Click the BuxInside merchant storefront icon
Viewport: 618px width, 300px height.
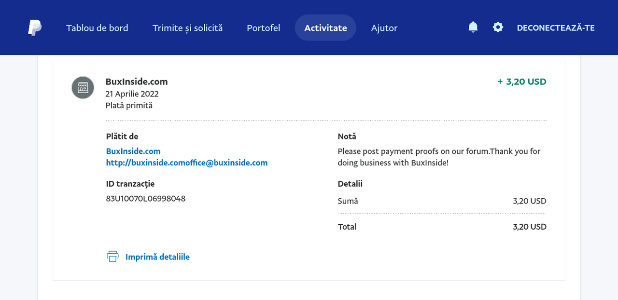pyautogui.click(x=83, y=87)
